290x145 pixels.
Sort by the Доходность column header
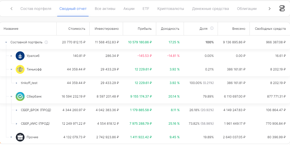[170, 29]
